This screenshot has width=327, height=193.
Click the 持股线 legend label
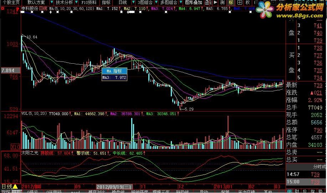click(47, 153)
